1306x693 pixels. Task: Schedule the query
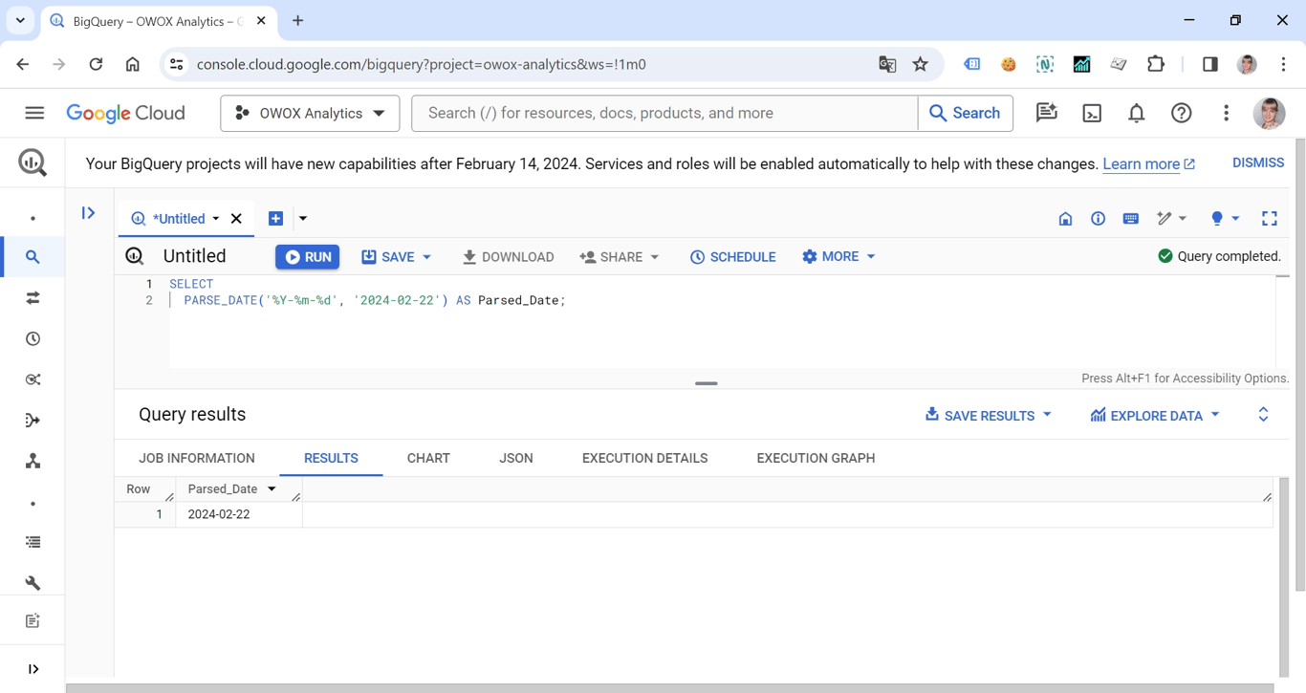[732, 257]
